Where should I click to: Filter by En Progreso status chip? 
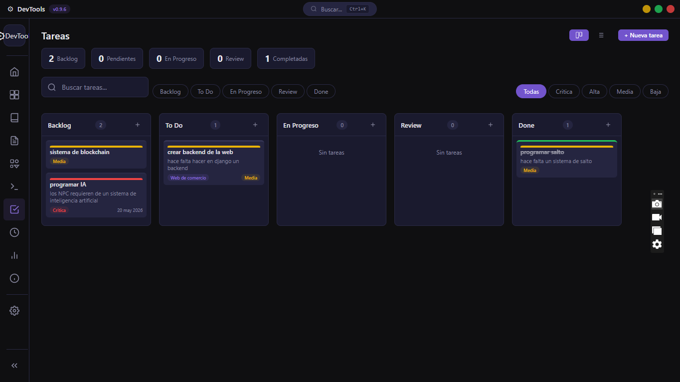point(246,92)
